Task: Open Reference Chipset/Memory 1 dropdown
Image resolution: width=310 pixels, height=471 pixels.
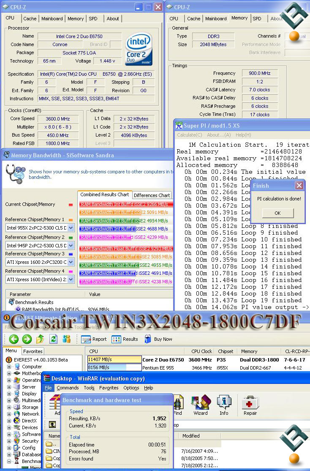Action: coord(71,228)
